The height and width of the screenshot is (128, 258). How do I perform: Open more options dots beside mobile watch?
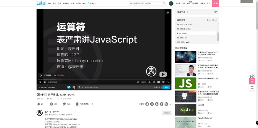pos(93,104)
